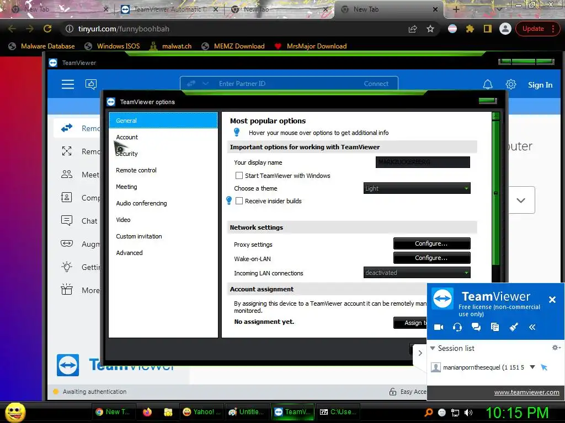The image size is (565, 423).
Task: Click the share page icon in address bar
Action: point(413,29)
